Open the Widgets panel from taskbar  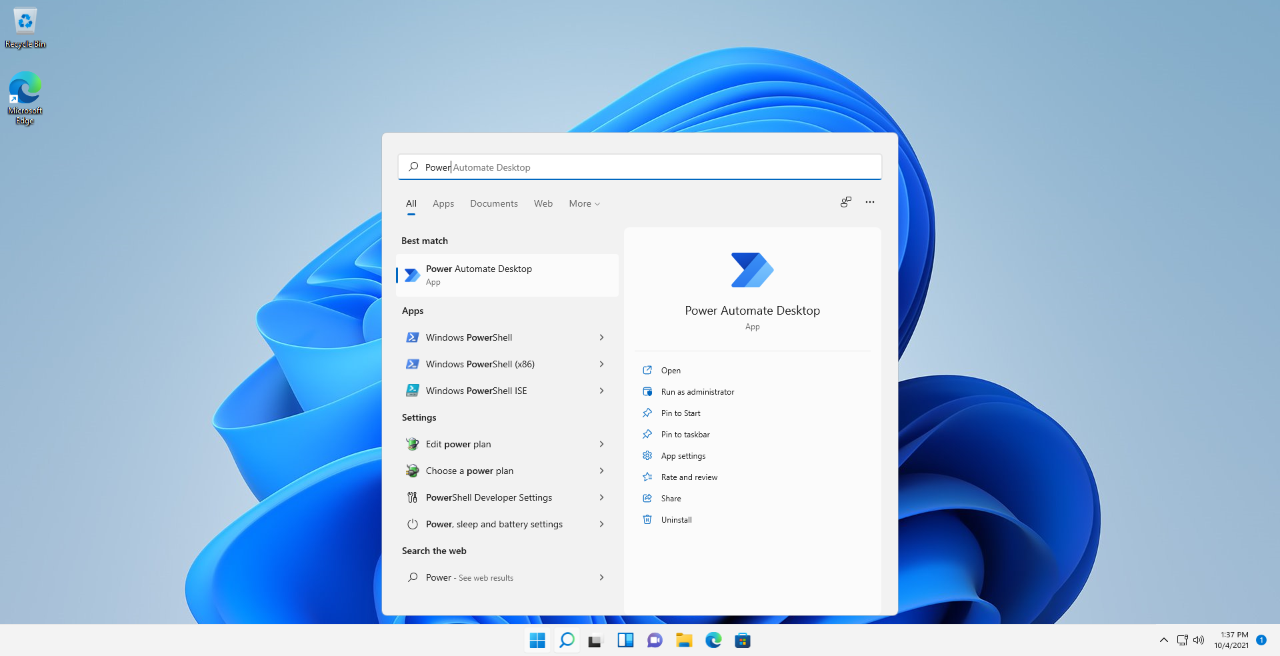pyautogui.click(x=625, y=640)
